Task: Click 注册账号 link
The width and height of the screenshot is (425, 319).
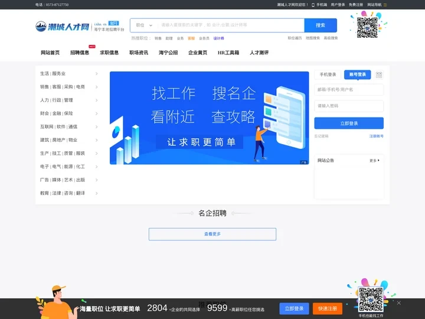Action: [x=377, y=136]
